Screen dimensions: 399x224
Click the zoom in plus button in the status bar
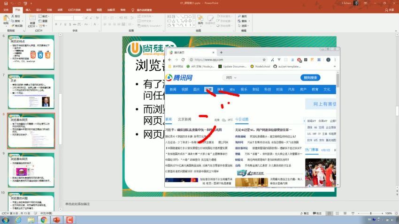coord(382,213)
